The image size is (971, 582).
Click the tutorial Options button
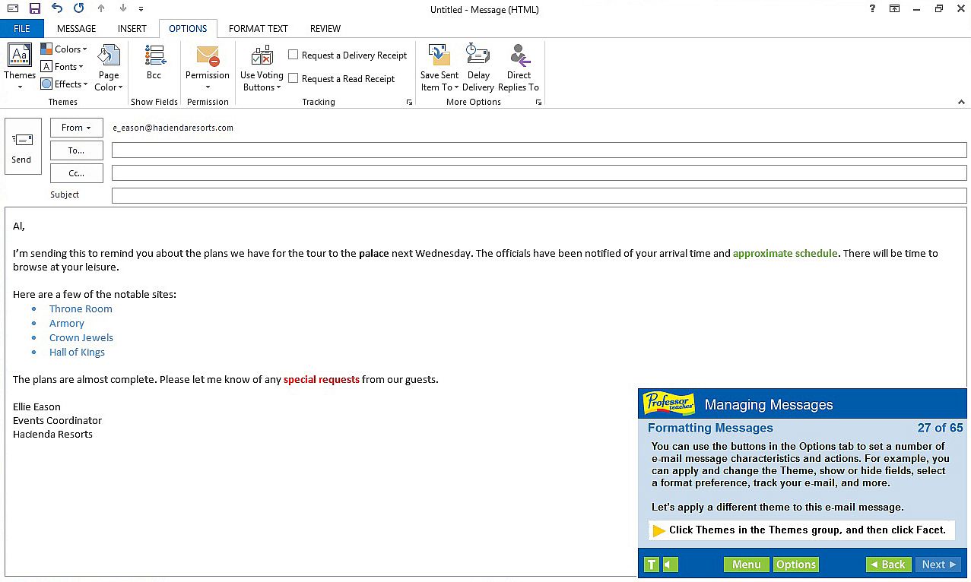[795, 565]
